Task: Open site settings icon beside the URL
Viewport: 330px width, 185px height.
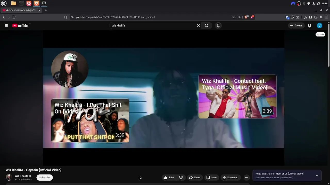Action: coord(72,17)
